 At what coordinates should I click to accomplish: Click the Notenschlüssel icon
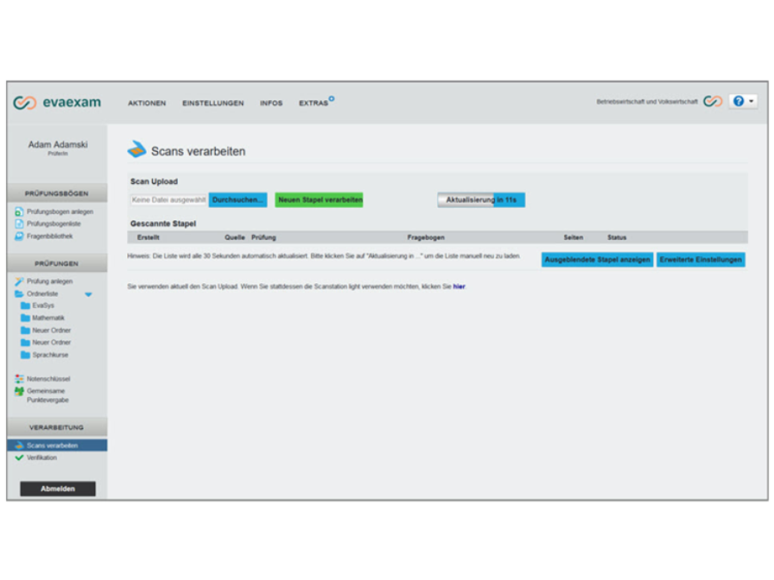(x=19, y=379)
